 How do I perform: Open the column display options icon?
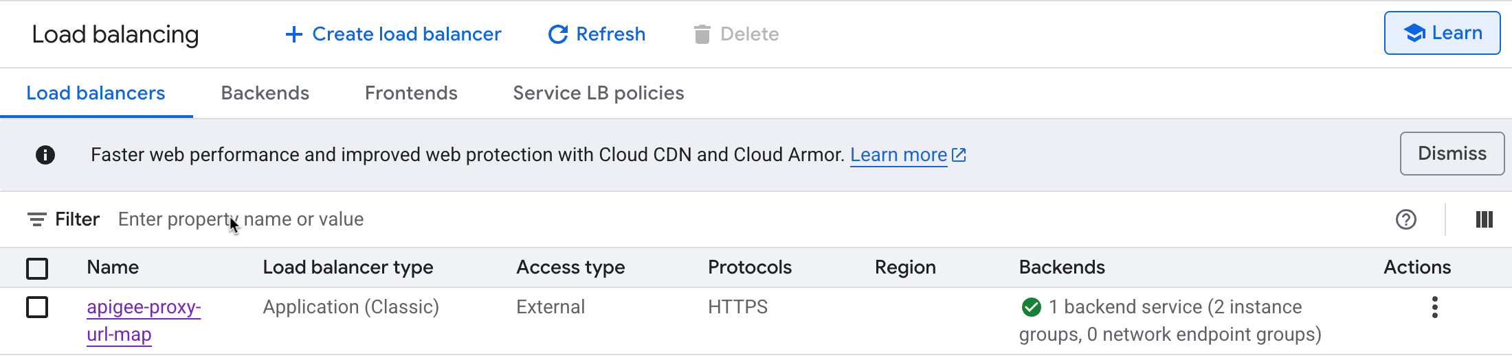[x=1484, y=219]
